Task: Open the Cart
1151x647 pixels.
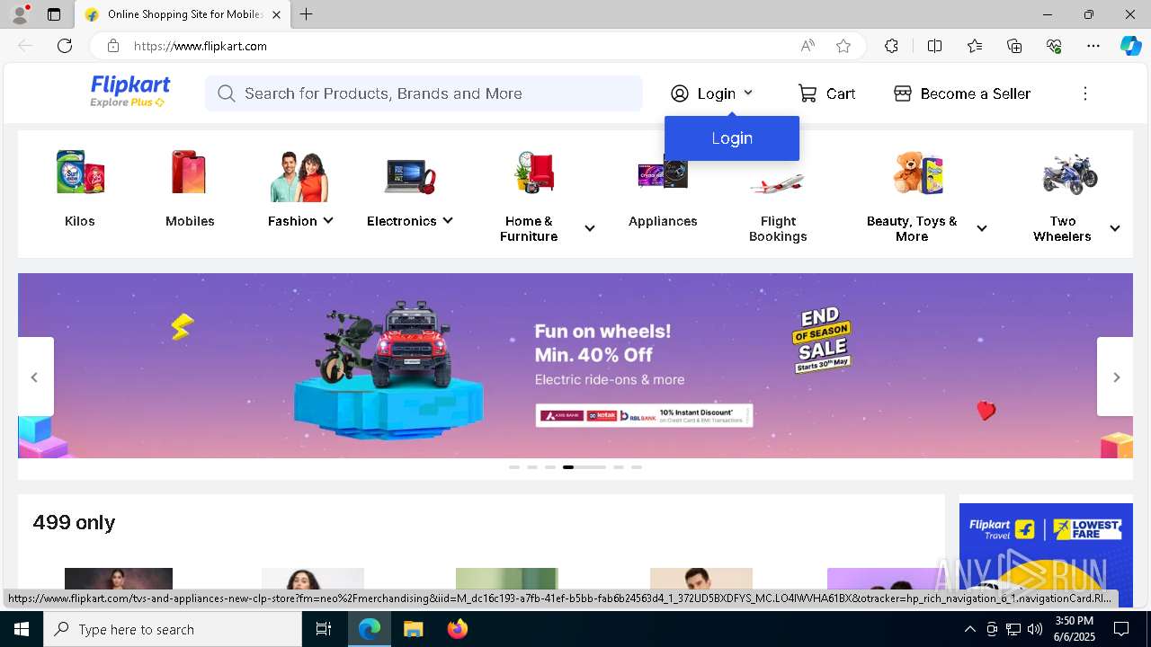Action: (826, 93)
